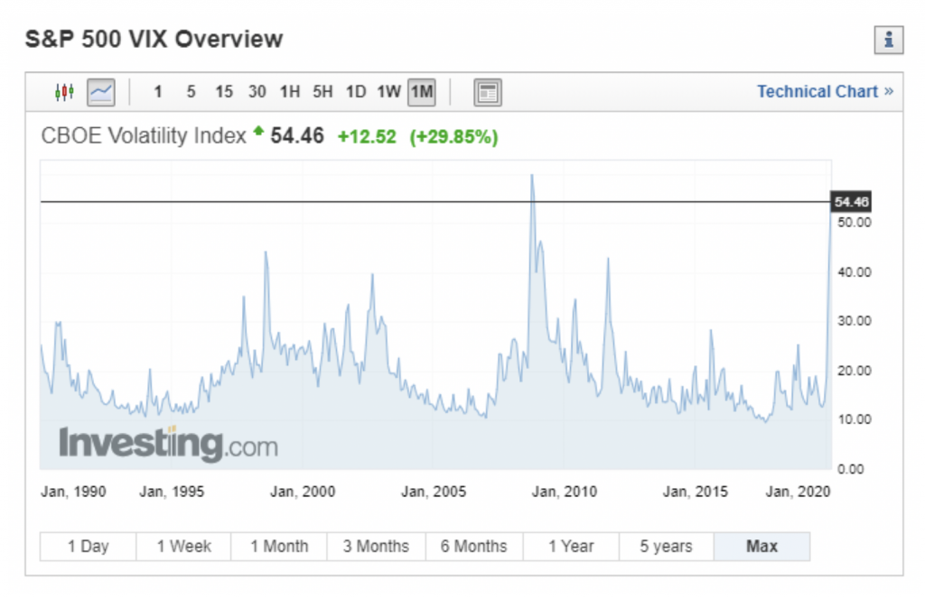This screenshot has height=598, width=925.
Task: Click the +12.52 change value
Action: tap(367, 137)
